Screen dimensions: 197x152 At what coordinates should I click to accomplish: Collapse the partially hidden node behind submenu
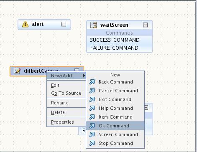(146, 108)
